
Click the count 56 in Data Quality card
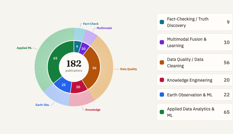coord(227,62)
